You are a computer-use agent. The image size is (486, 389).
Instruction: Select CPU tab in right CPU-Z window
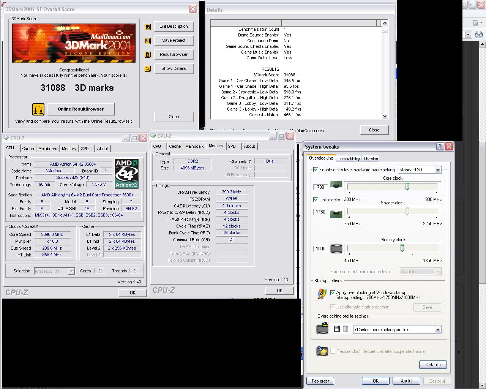pos(157,146)
